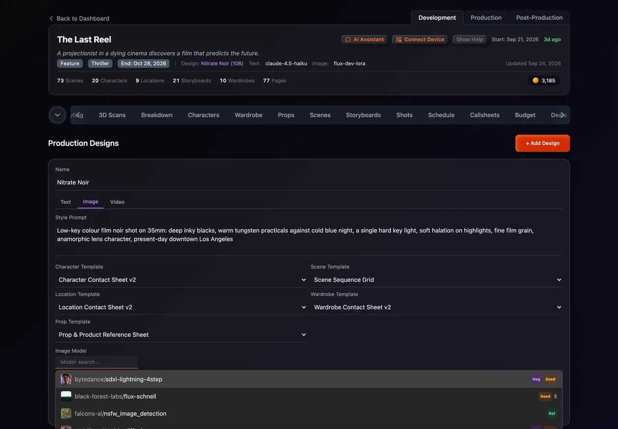Viewport: 618px width, 429px height.
Task: Click the left arrow of the section nav
Action: pos(78,115)
